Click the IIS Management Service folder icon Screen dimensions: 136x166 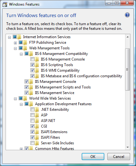(31, 93)
